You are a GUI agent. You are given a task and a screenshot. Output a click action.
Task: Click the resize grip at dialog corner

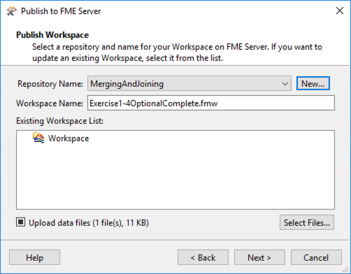tap(346, 269)
